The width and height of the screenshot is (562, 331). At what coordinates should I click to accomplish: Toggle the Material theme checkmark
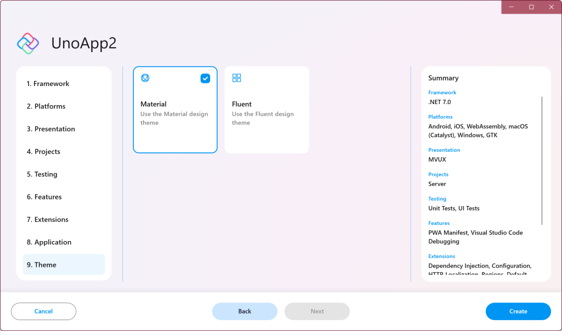pyautogui.click(x=205, y=78)
